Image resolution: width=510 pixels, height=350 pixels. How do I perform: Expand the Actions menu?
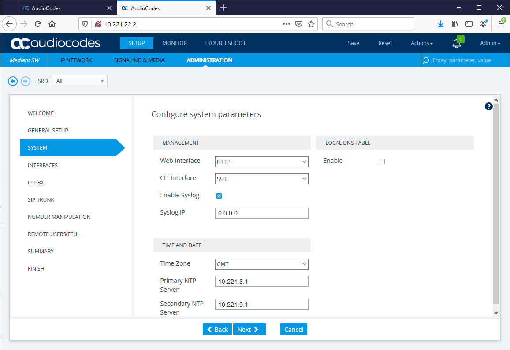(422, 43)
